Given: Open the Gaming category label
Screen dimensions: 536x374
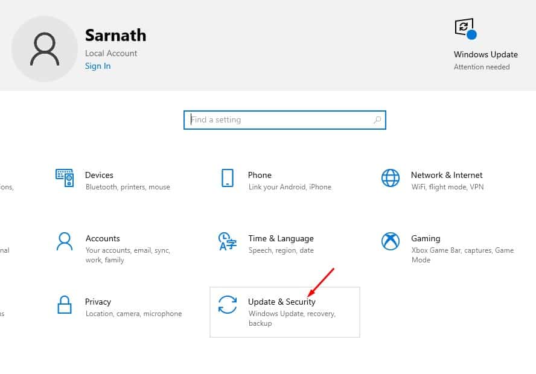Looking at the screenshot, I should click(x=426, y=238).
